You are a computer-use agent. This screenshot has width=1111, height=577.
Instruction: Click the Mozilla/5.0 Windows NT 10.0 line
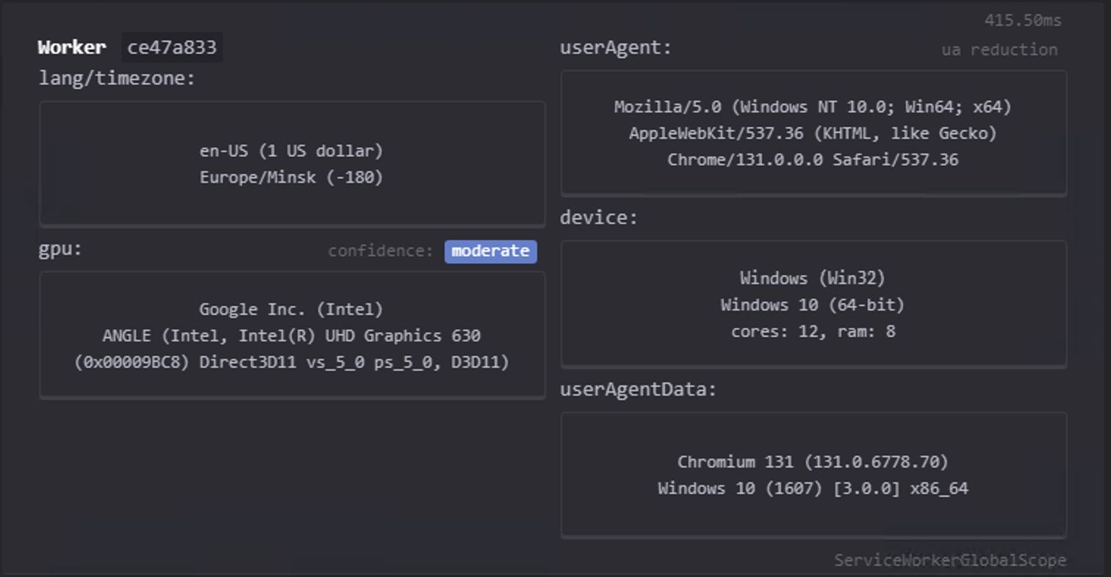tap(813, 107)
